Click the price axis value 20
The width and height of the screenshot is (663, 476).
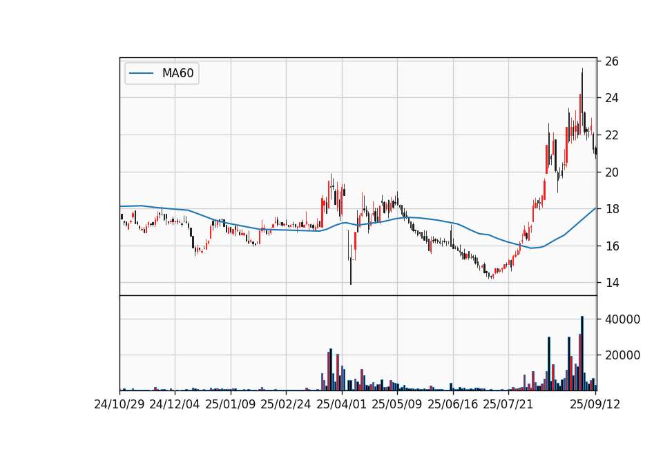[612, 172]
